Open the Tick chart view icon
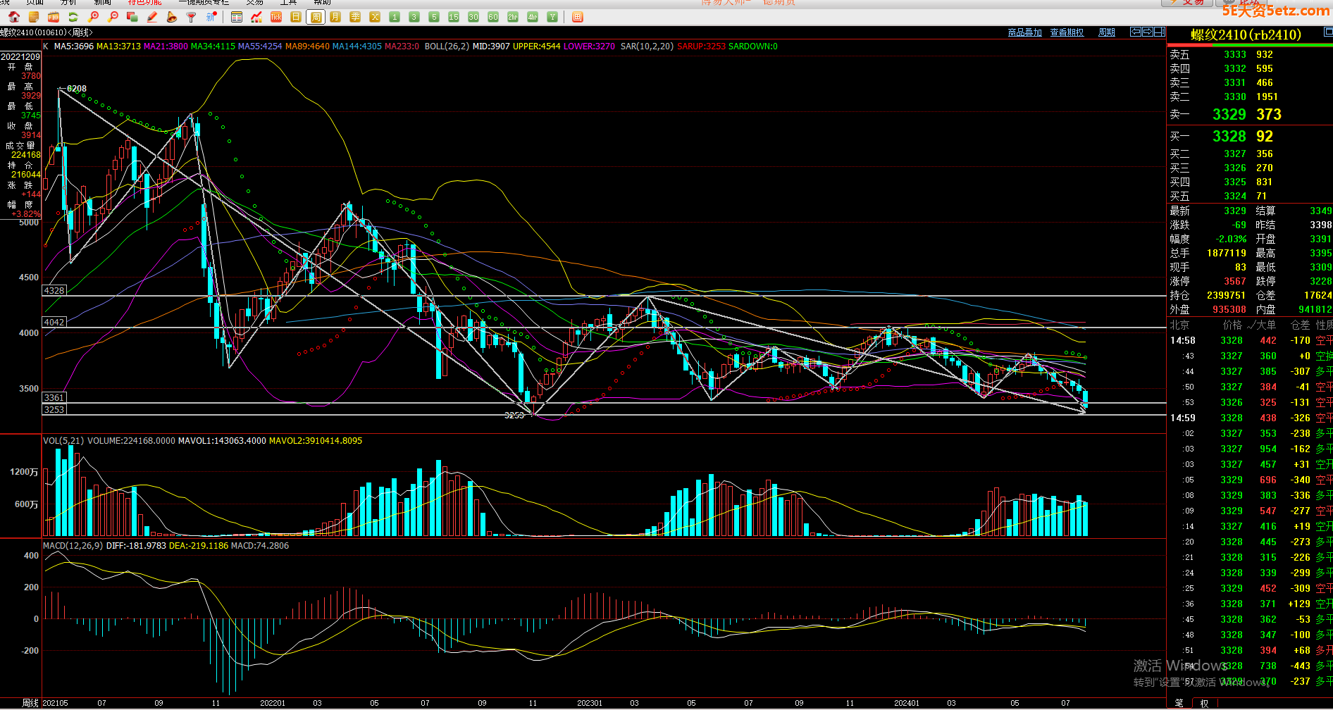 [276, 17]
